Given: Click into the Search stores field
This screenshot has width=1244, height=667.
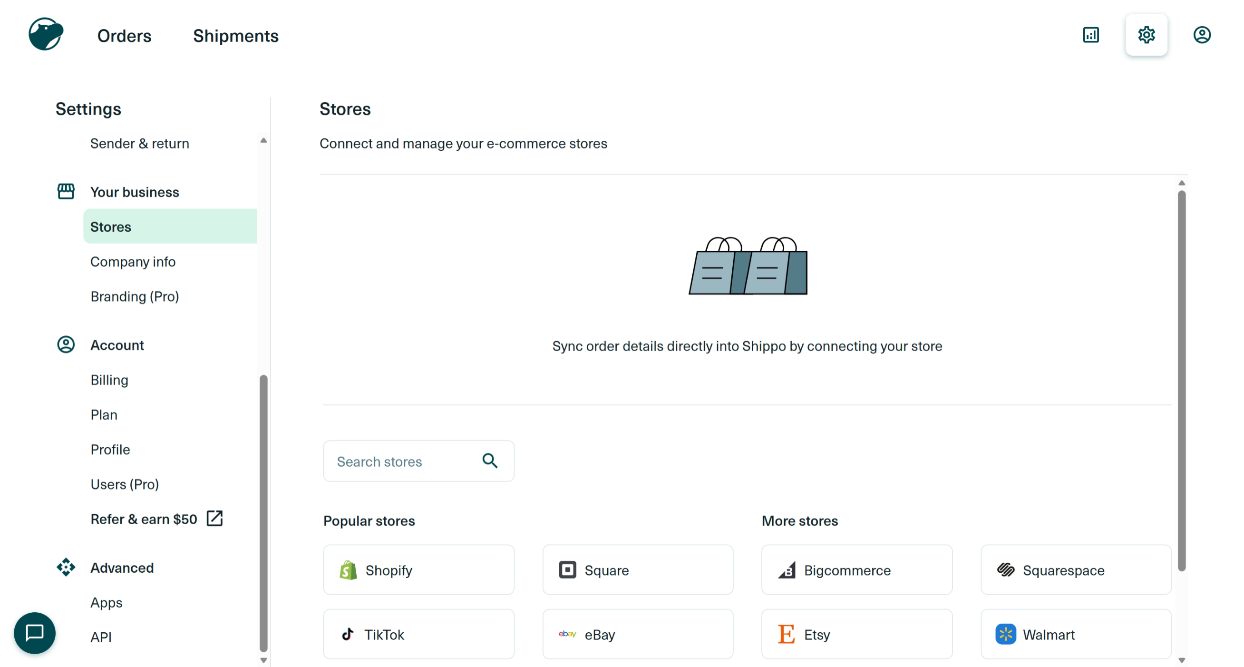Looking at the screenshot, I should (x=418, y=461).
